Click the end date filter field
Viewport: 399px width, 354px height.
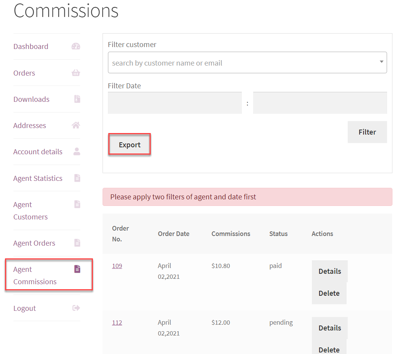coord(320,103)
